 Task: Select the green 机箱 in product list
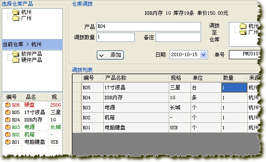29,135
